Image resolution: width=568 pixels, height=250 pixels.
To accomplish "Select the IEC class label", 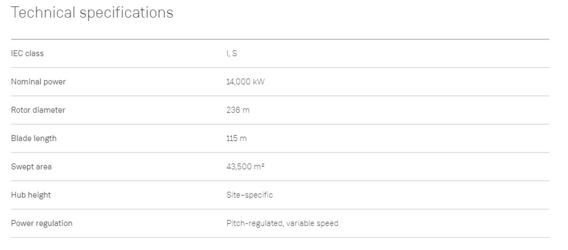I will (27, 54).
